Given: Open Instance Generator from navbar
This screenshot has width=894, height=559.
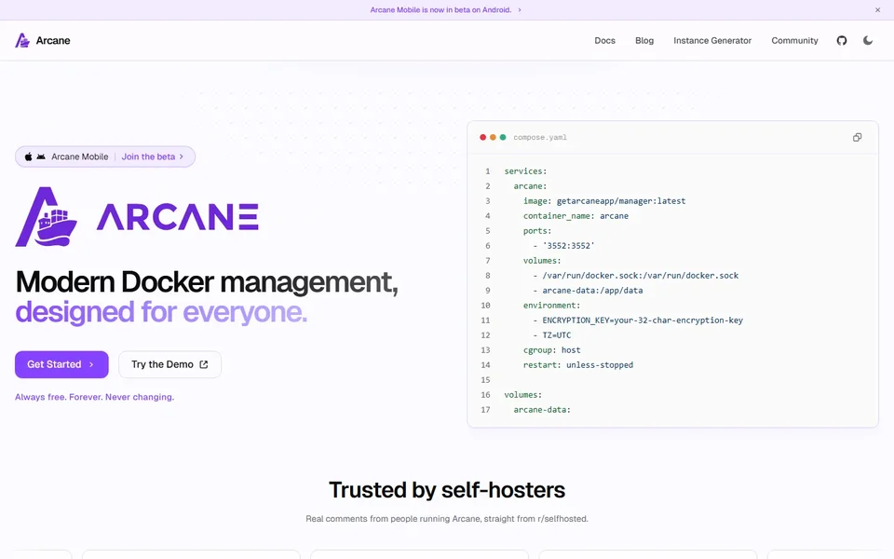Looking at the screenshot, I should click(712, 40).
